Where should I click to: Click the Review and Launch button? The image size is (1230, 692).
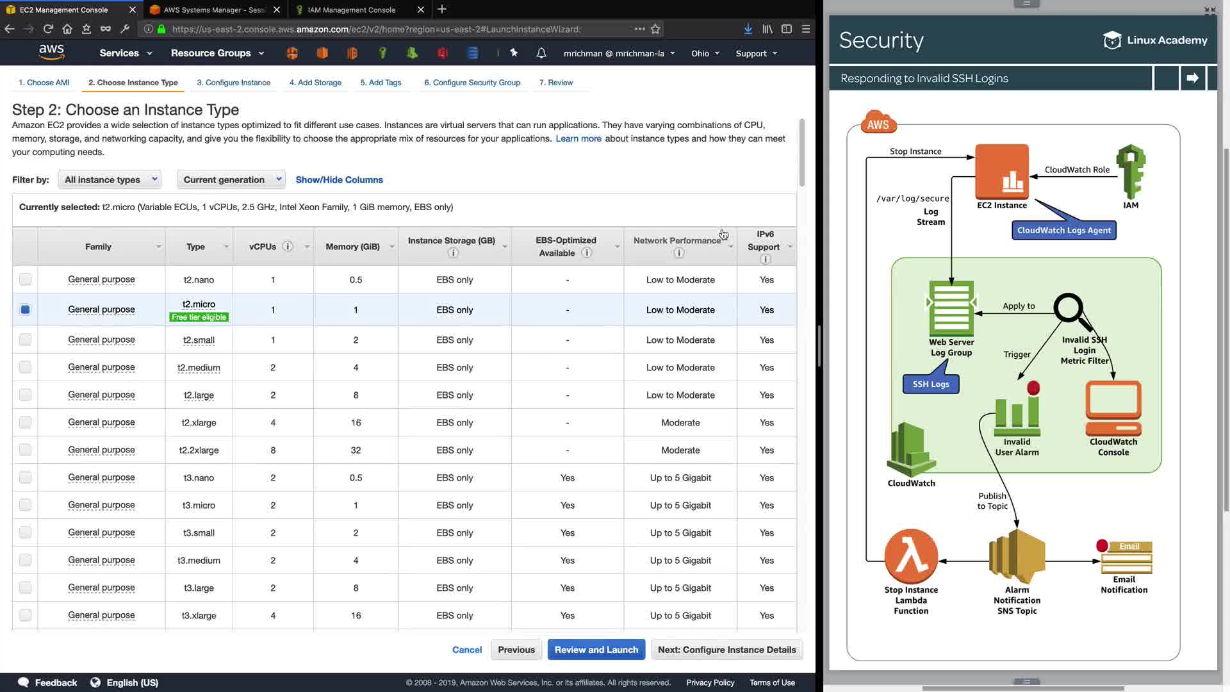596,650
